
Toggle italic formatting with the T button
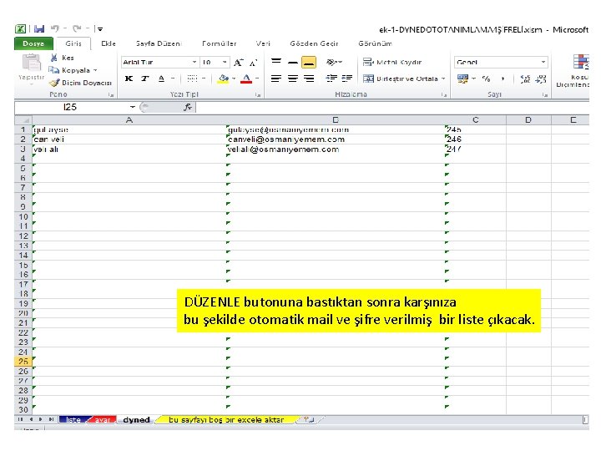(144, 79)
